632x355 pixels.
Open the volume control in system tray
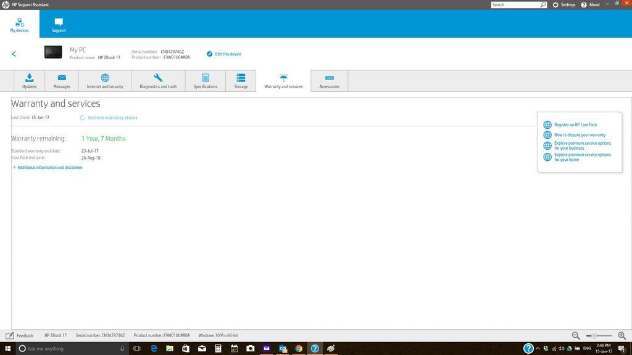[562, 349]
